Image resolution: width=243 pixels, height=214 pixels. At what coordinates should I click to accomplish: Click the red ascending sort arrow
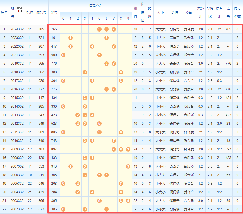[18, 11]
